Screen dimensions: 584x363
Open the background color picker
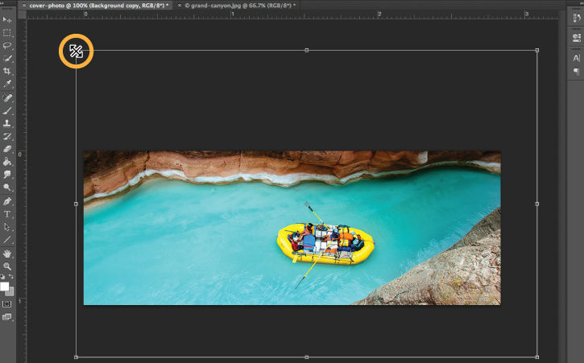(x=10, y=292)
